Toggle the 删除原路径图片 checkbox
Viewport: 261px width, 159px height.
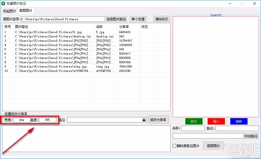175,146
